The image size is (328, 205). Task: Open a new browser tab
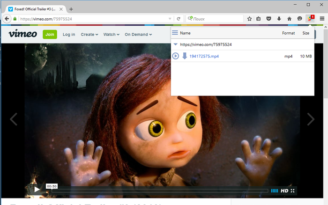(71, 9)
